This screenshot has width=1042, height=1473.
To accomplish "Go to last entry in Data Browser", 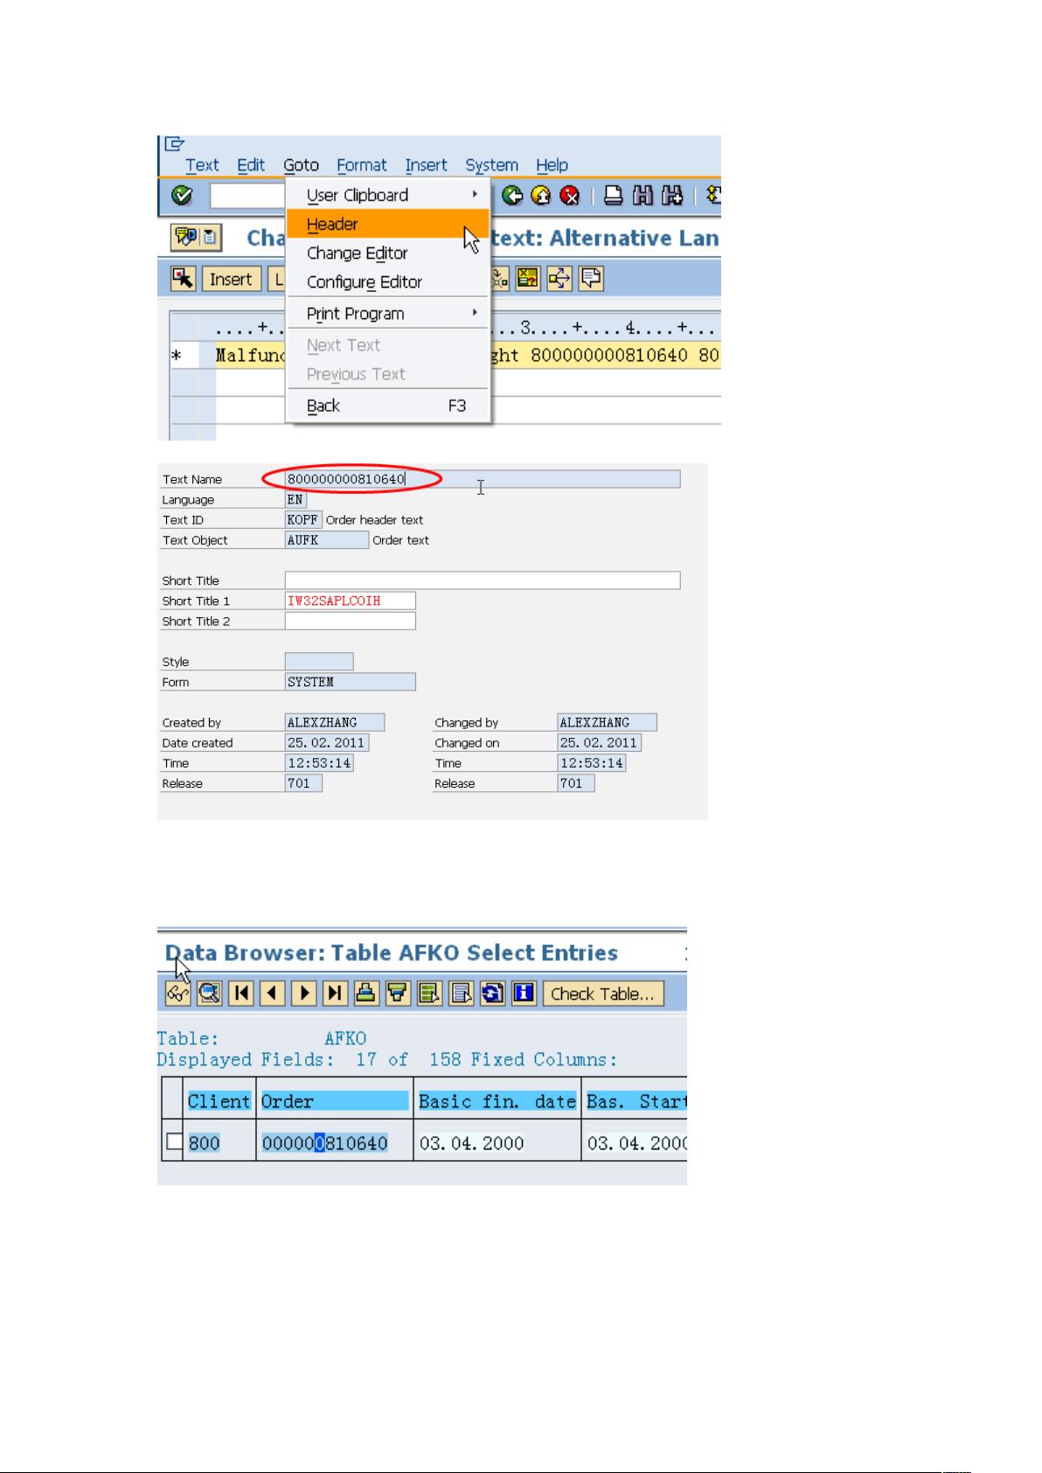I will (336, 993).
